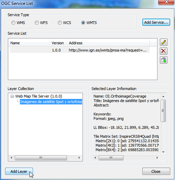Click the Add Service button
Viewport: 175px width, 180px height.
click(156, 22)
